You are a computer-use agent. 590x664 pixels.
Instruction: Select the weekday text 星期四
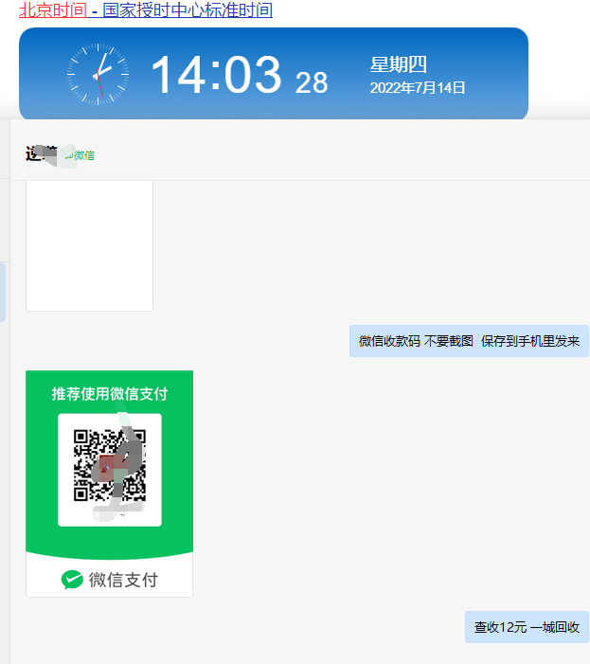(398, 64)
